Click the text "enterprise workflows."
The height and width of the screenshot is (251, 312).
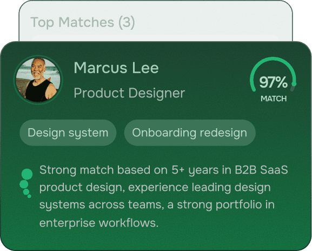click(99, 223)
